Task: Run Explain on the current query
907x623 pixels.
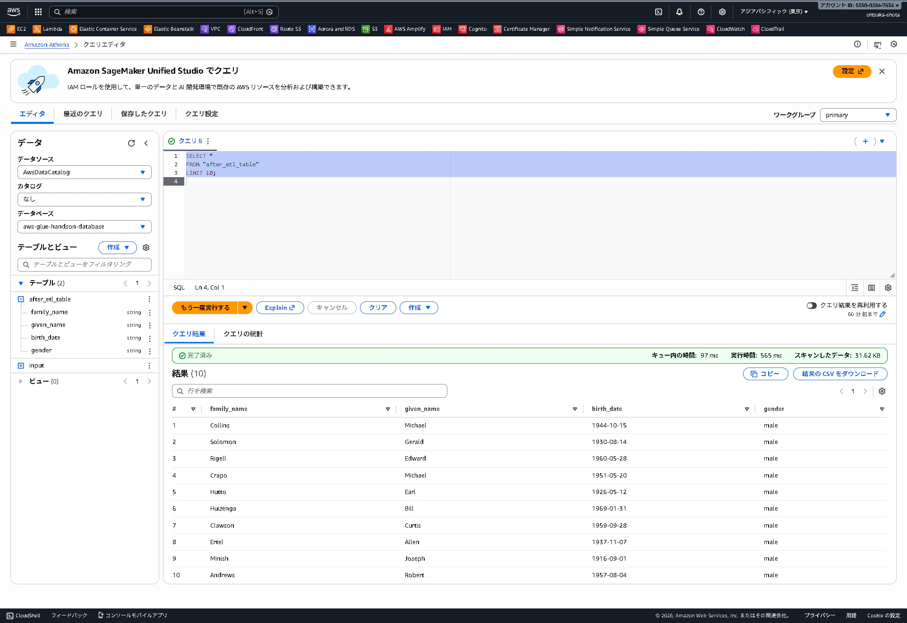Action: pos(279,307)
